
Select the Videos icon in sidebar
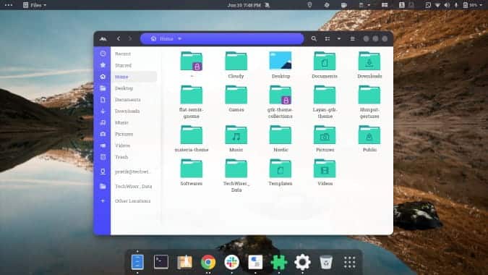(x=103, y=145)
